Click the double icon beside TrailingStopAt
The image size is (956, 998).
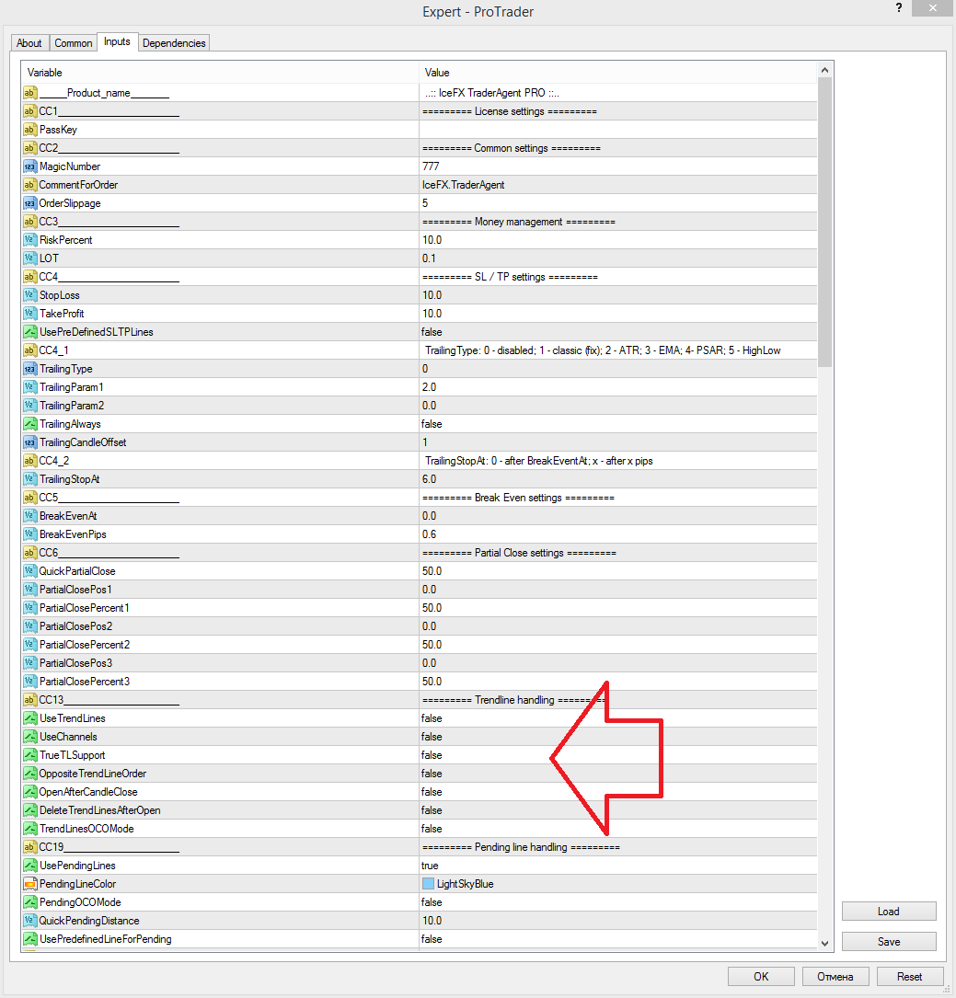[x=30, y=479]
